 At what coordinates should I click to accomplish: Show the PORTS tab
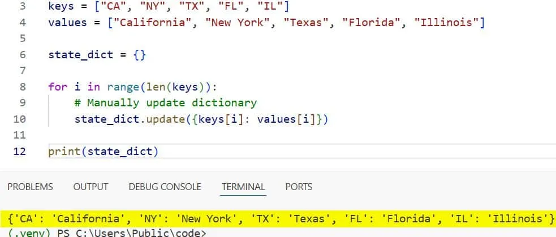(x=299, y=187)
